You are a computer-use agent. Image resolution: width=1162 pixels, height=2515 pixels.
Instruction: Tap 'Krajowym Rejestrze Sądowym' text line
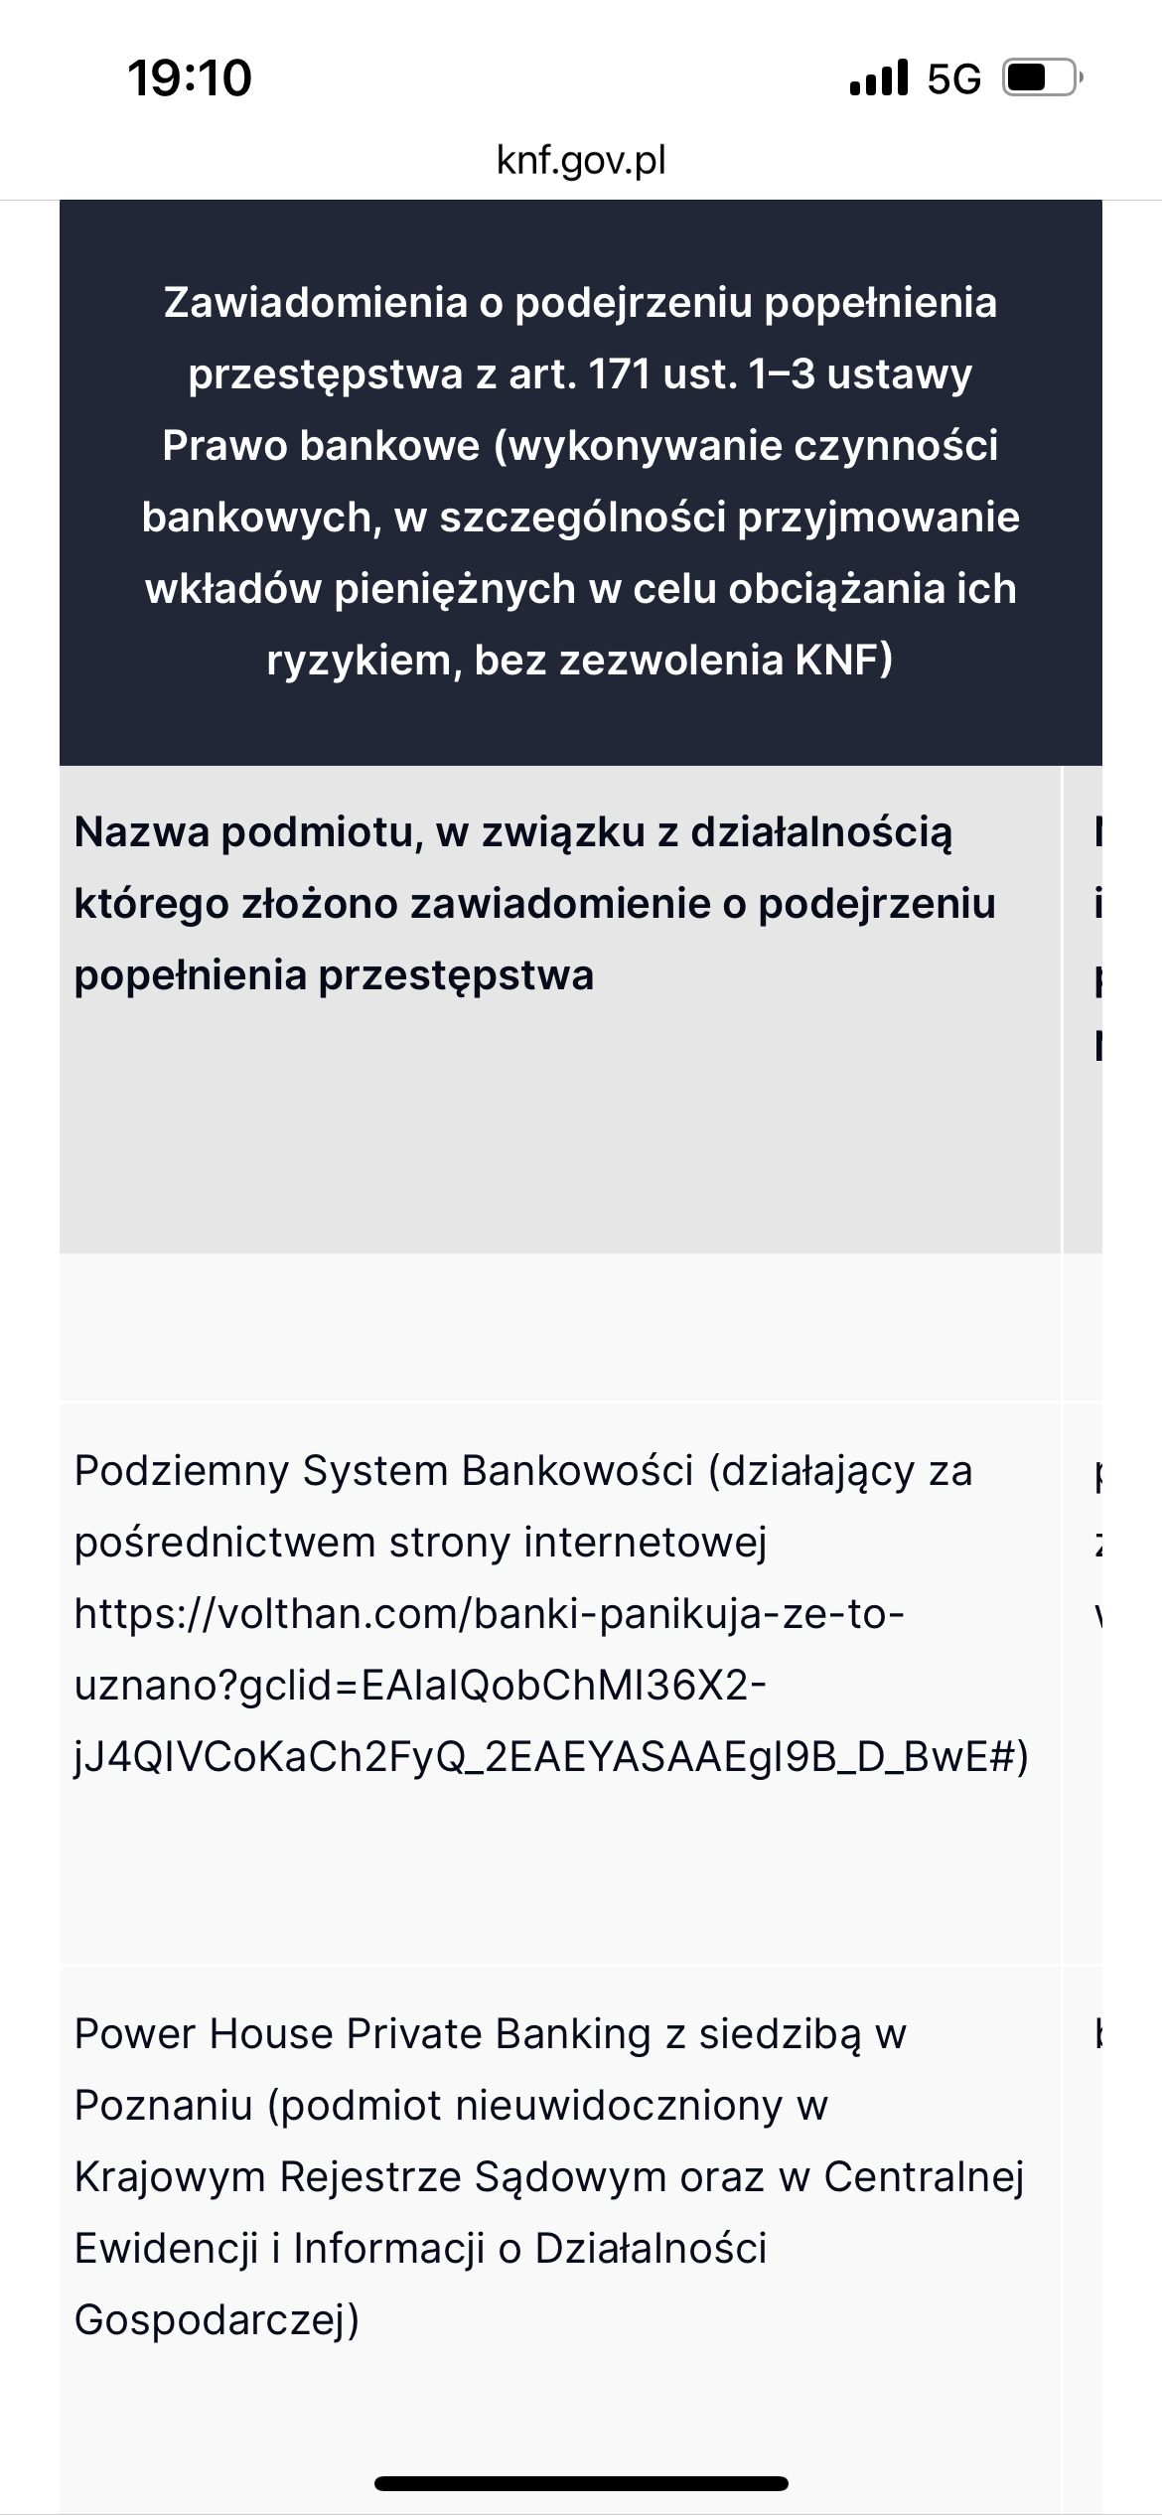pyautogui.click(x=549, y=2177)
